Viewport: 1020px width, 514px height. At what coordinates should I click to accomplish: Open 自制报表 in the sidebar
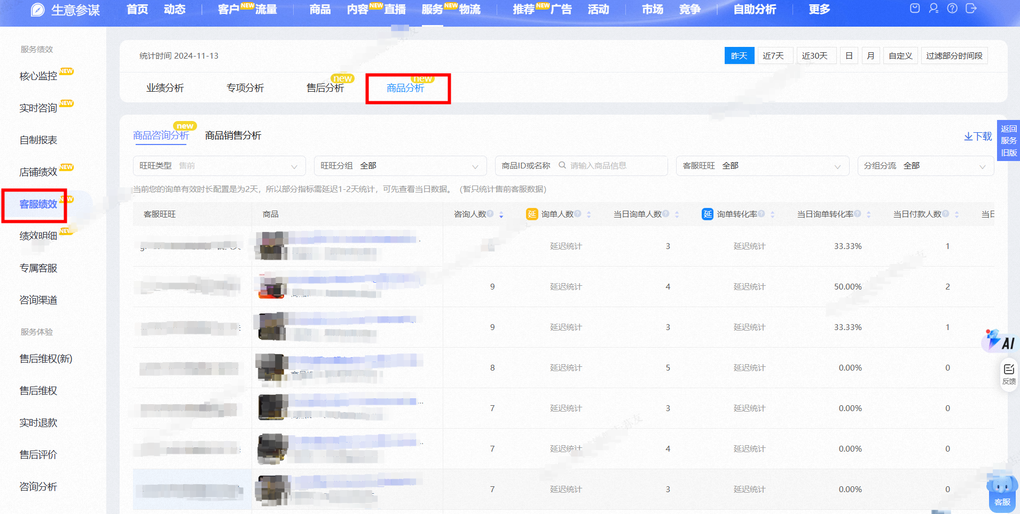(38, 140)
